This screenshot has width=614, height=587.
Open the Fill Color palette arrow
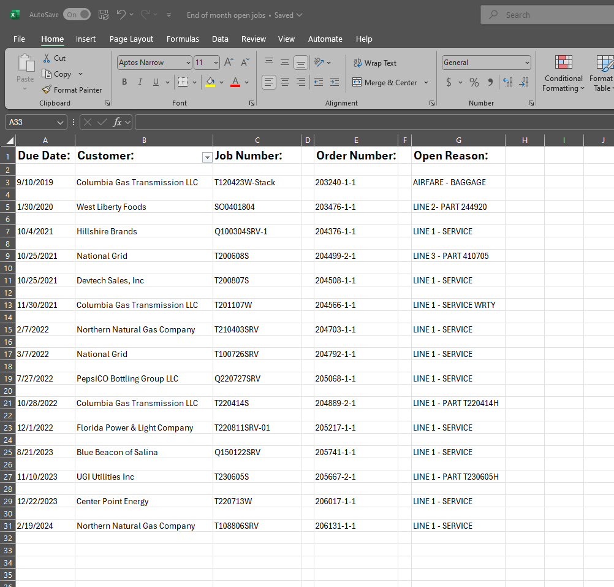[x=222, y=82]
